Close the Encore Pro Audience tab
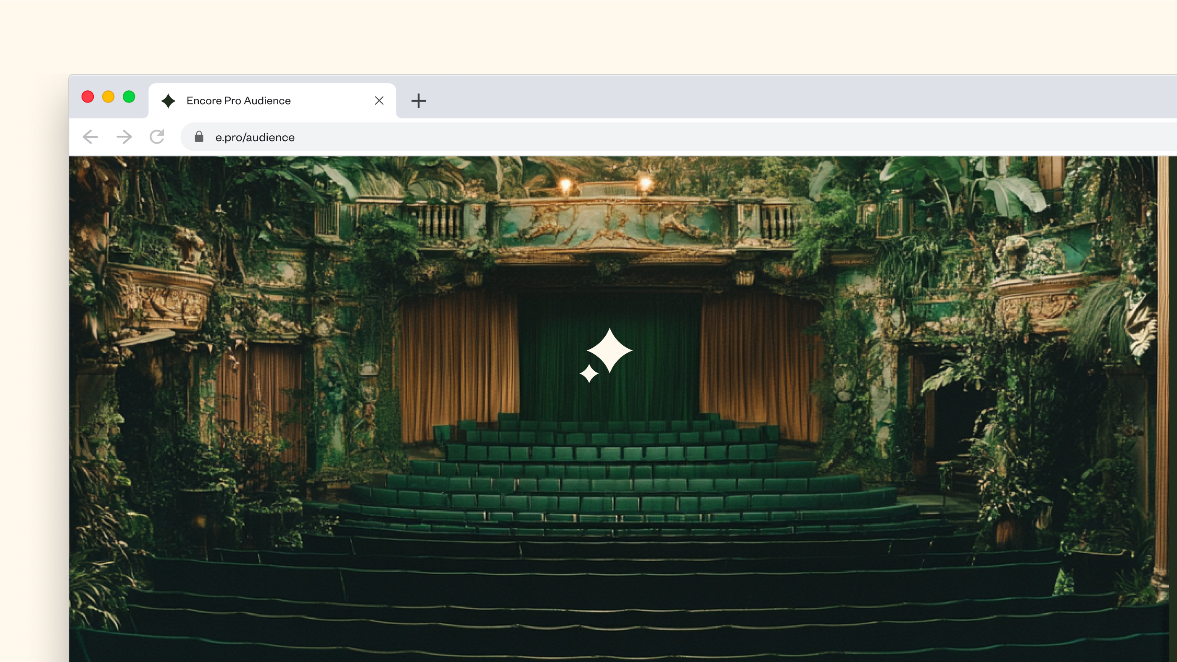Image resolution: width=1177 pixels, height=662 pixels. [379, 100]
